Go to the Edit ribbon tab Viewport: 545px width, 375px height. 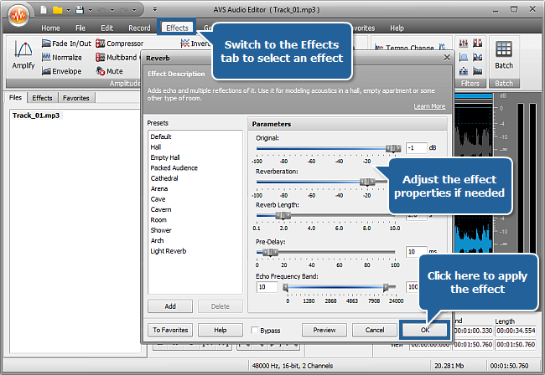pos(106,28)
